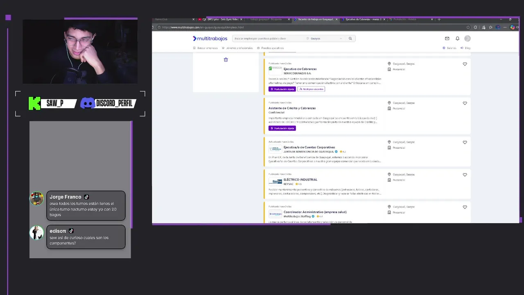
Task: Click the location pin on Ejecutivo de Cobranzas card
Action: coord(389,64)
